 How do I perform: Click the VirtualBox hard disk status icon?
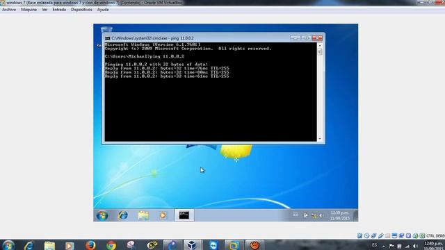click(x=360, y=235)
